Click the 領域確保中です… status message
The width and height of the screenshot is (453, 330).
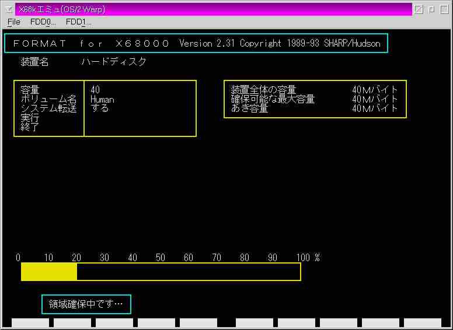pyautogui.click(x=86, y=304)
